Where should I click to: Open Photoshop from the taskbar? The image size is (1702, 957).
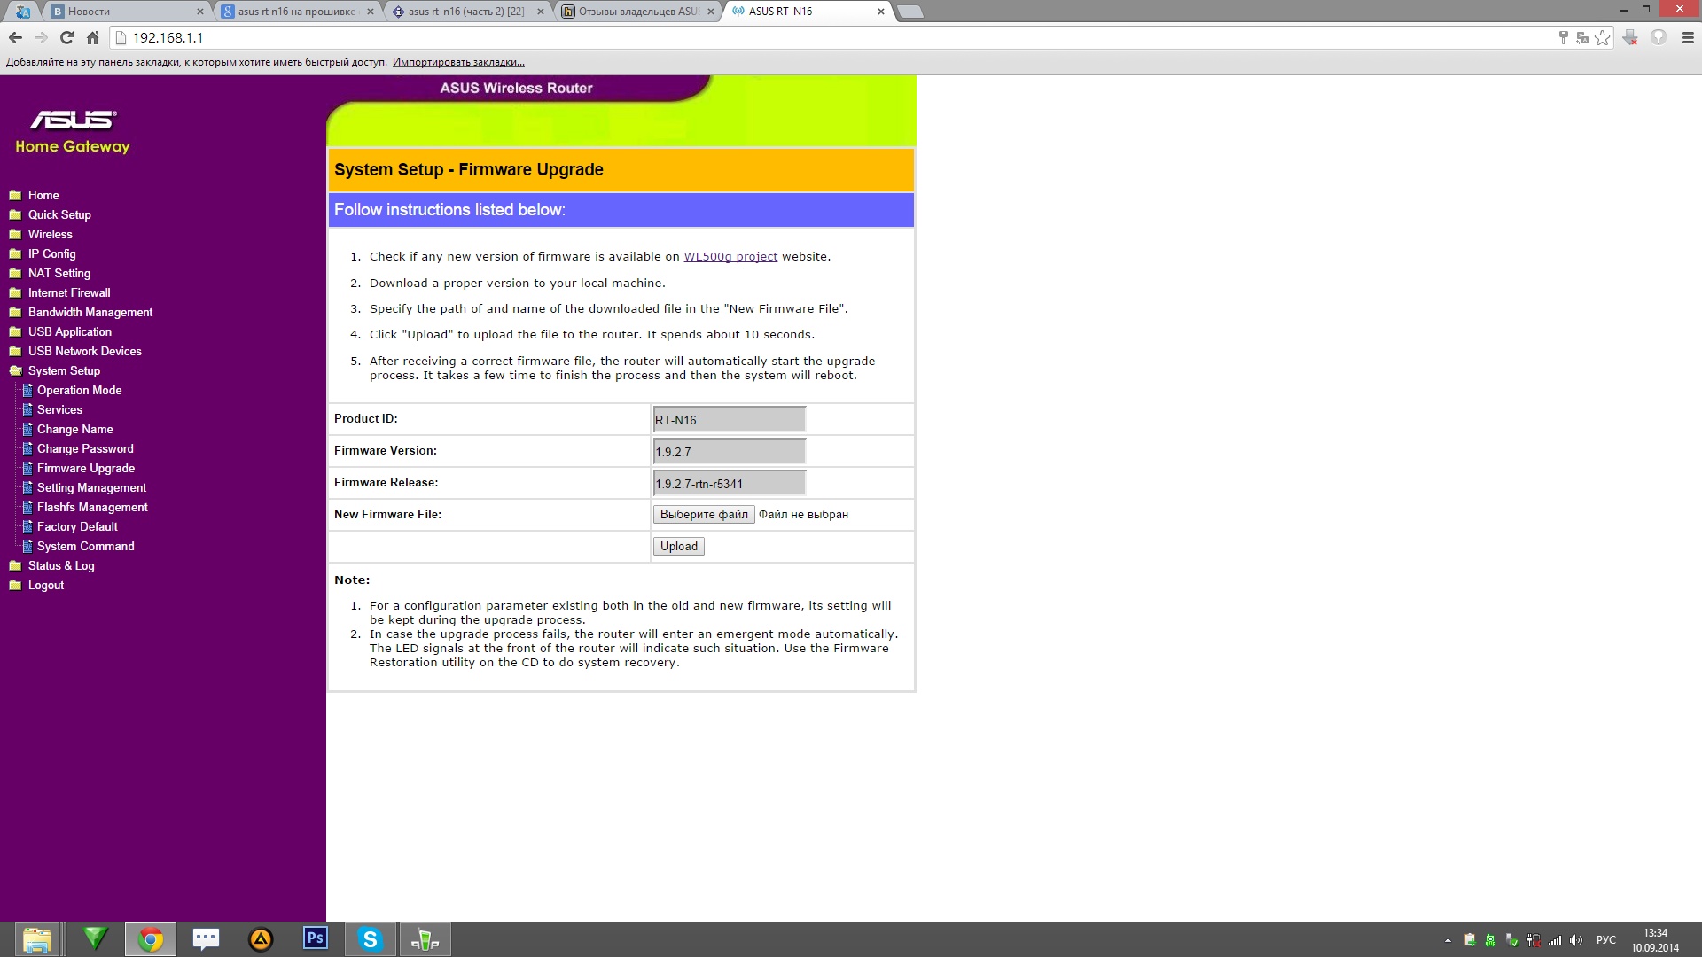(x=315, y=938)
